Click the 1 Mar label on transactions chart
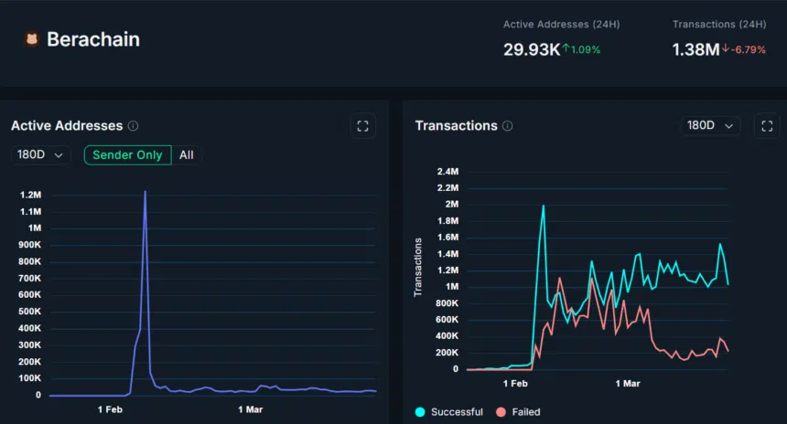This screenshot has width=787, height=424. [628, 384]
